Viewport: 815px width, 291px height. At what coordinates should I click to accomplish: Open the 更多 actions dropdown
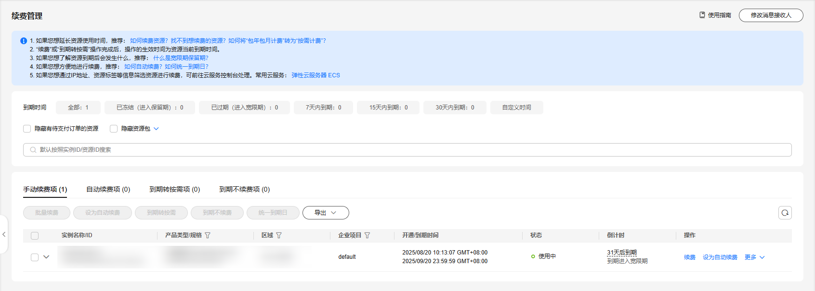point(754,257)
